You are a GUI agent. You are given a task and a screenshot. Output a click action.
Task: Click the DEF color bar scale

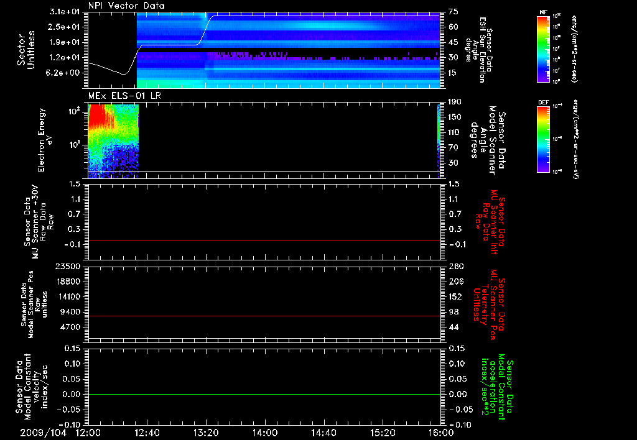544,139
